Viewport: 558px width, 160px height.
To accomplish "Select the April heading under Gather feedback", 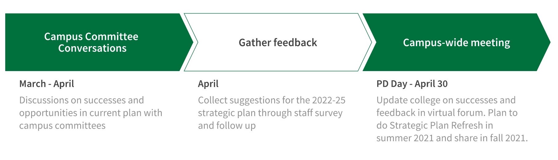I will [x=208, y=84].
